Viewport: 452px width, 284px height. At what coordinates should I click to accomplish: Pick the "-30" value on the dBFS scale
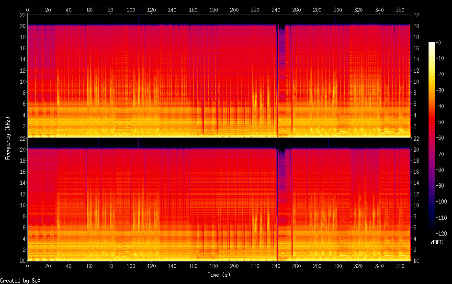point(440,91)
